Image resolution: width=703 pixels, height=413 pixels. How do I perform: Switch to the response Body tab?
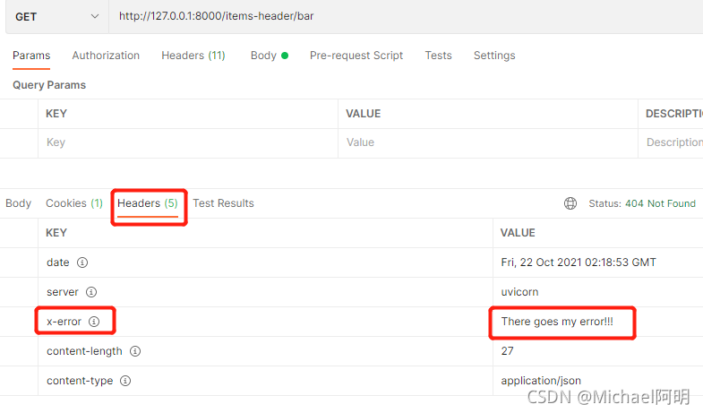coord(19,203)
